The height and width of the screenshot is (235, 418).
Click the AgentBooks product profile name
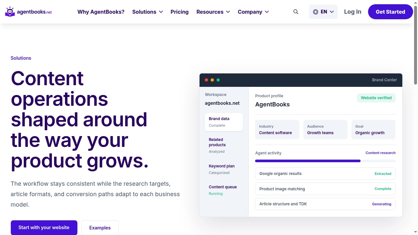pos(272,104)
